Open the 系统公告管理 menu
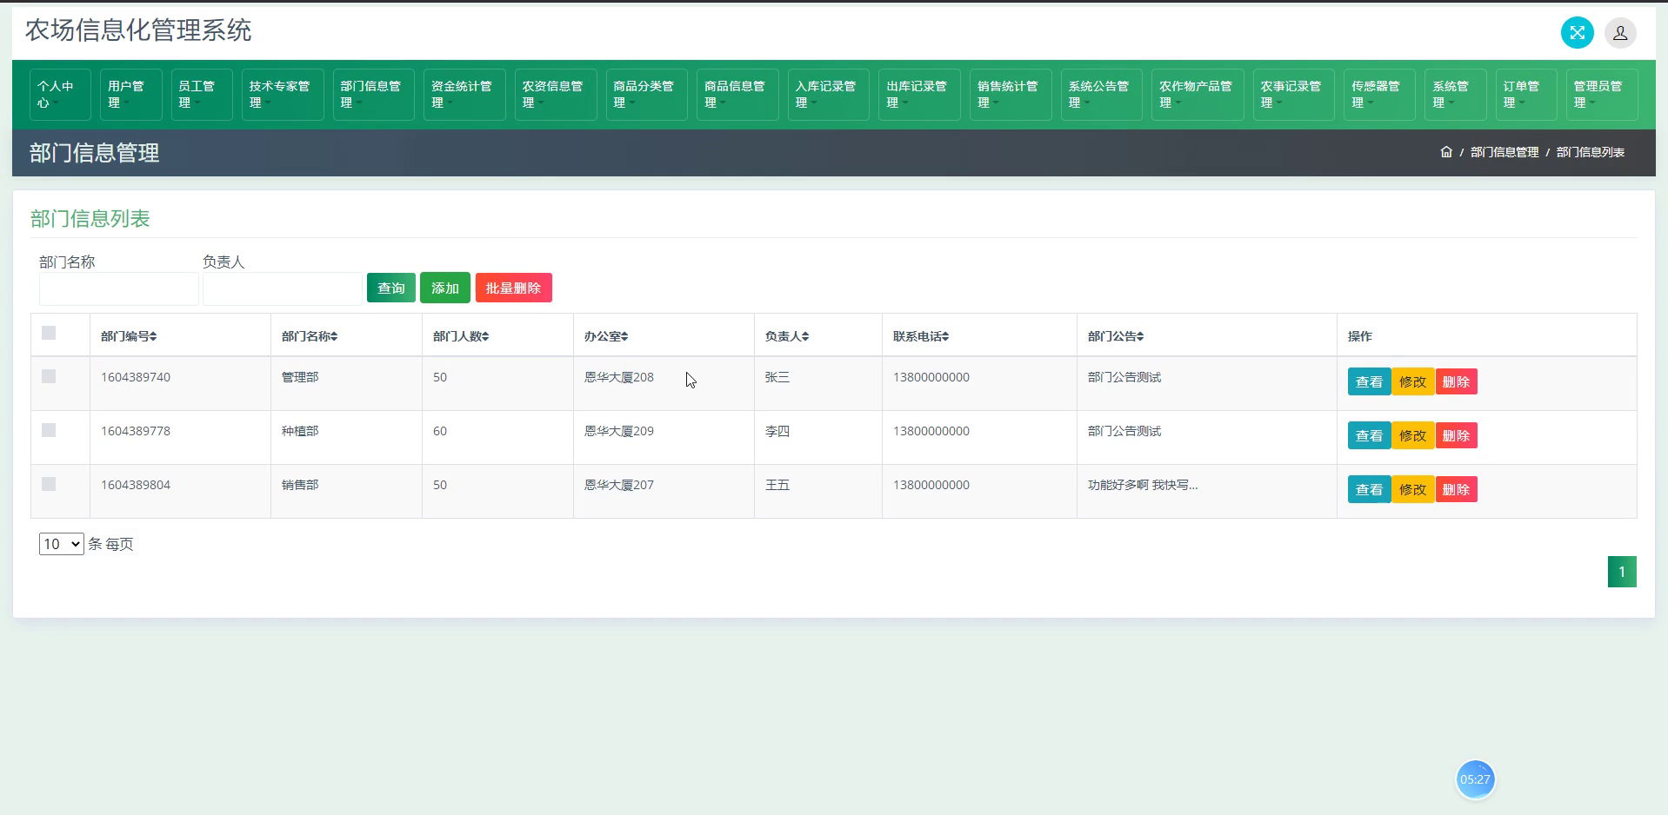 pos(1101,95)
